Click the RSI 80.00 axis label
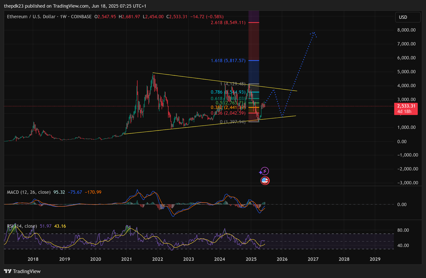 point(403,230)
